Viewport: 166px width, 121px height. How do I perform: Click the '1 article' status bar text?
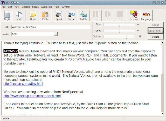tap(5, 118)
